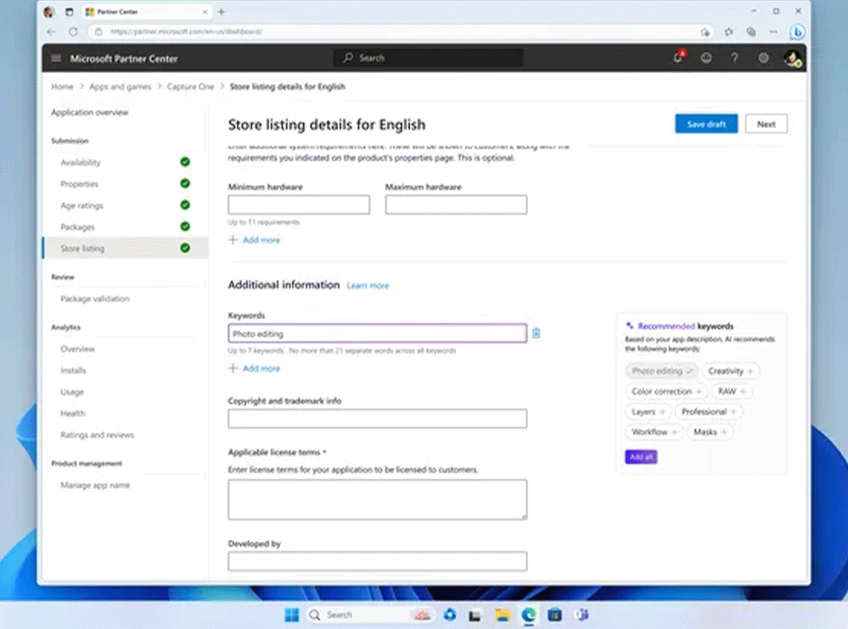Viewport: 848px width, 629px height.
Task: Open the Bing sidebar icon
Action: pyautogui.click(x=796, y=31)
